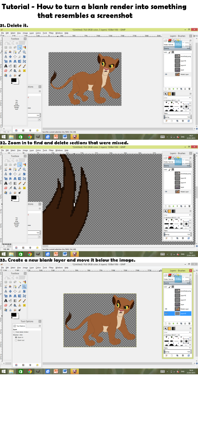Choose Ellipse Select tool in step 32 toolbox
The width and height of the screenshot is (198, 422).
[11, 165]
